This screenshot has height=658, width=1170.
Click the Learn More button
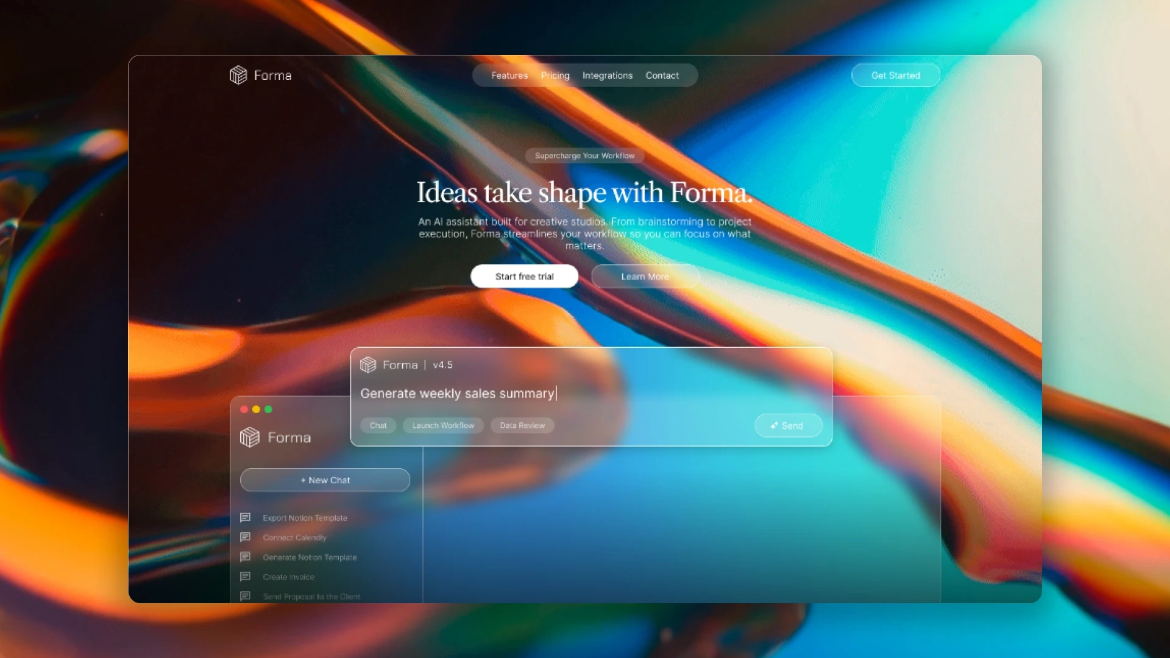tap(645, 276)
